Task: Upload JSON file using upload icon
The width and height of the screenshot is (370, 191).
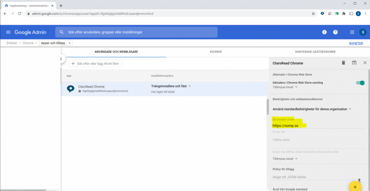Action: (x=360, y=180)
